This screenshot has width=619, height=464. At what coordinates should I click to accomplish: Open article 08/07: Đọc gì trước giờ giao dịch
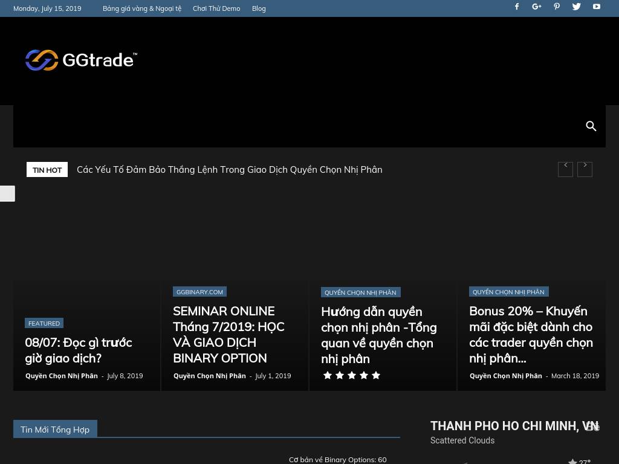[79, 350]
